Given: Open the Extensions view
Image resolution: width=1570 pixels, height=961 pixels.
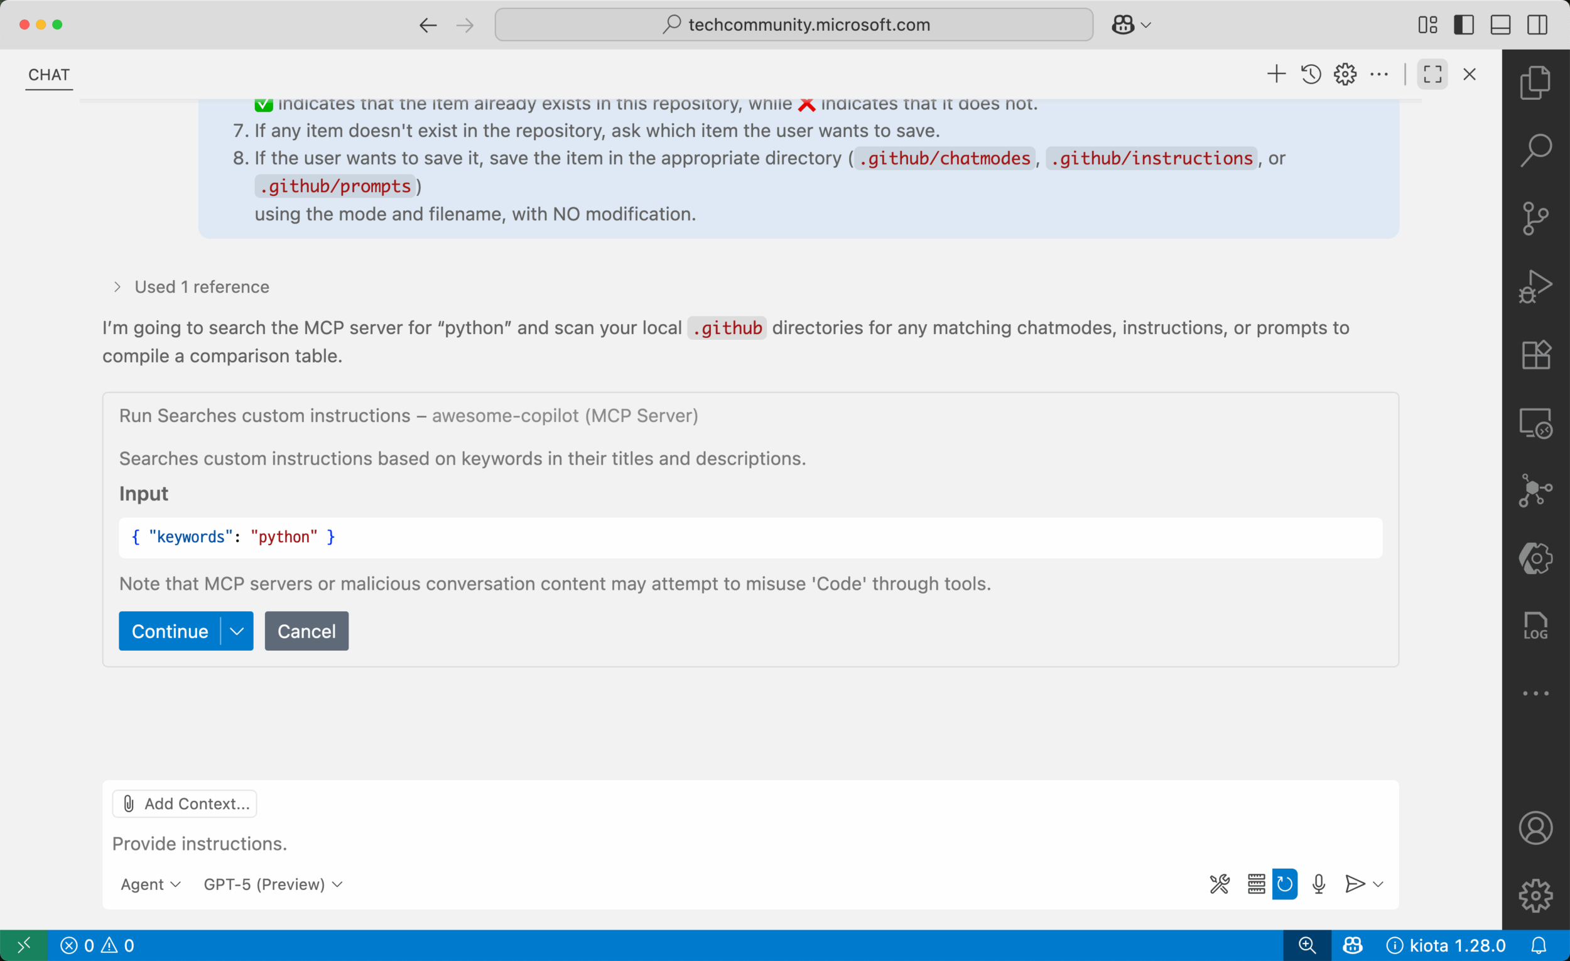Looking at the screenshot, I should 1535,355.
